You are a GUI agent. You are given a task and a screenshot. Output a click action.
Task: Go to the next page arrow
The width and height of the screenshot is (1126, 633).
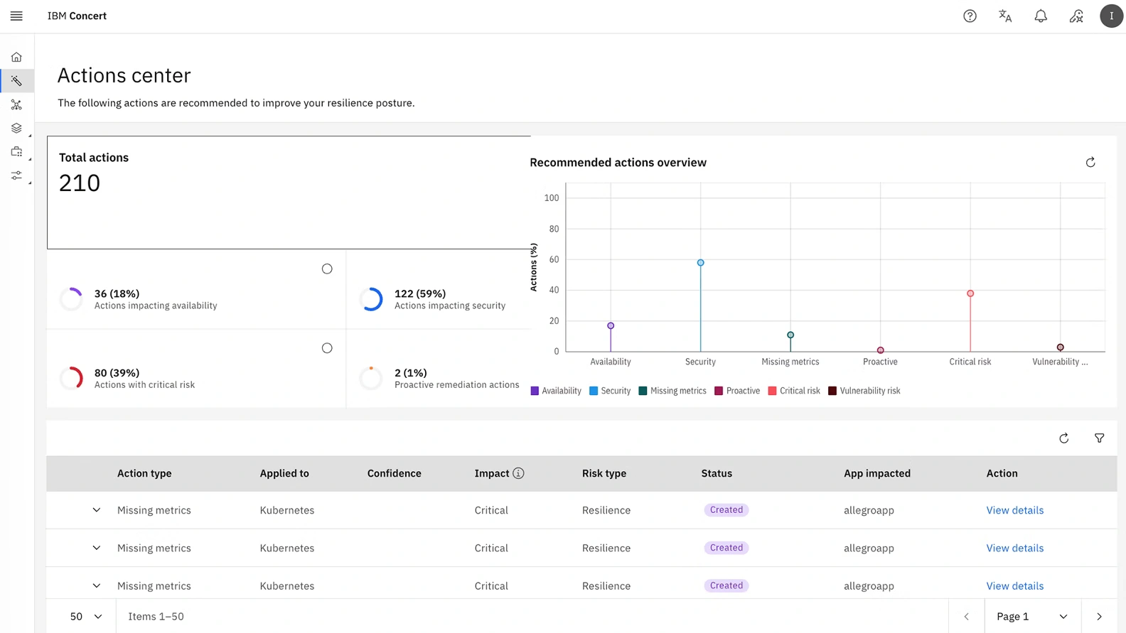[1099, 617]
